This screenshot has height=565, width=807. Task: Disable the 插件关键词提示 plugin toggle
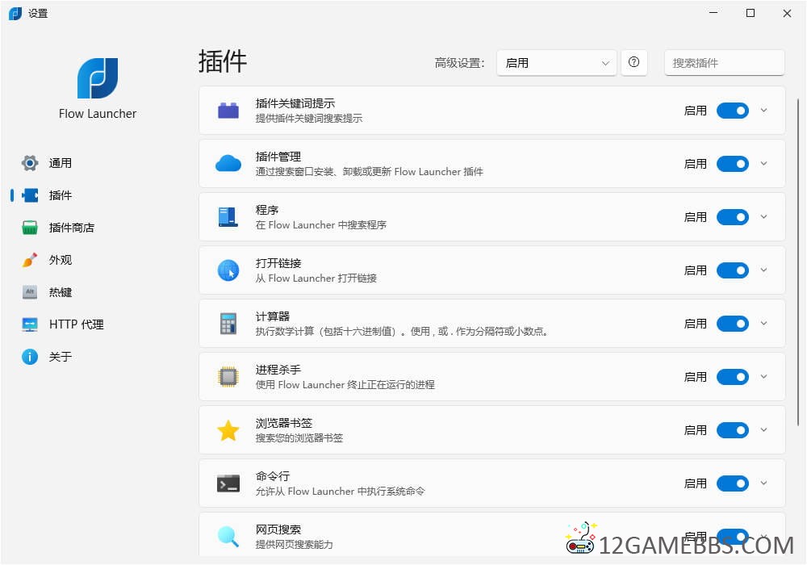tap(733, 111)
